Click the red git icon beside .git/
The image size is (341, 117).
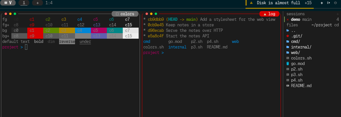point(288,36)
